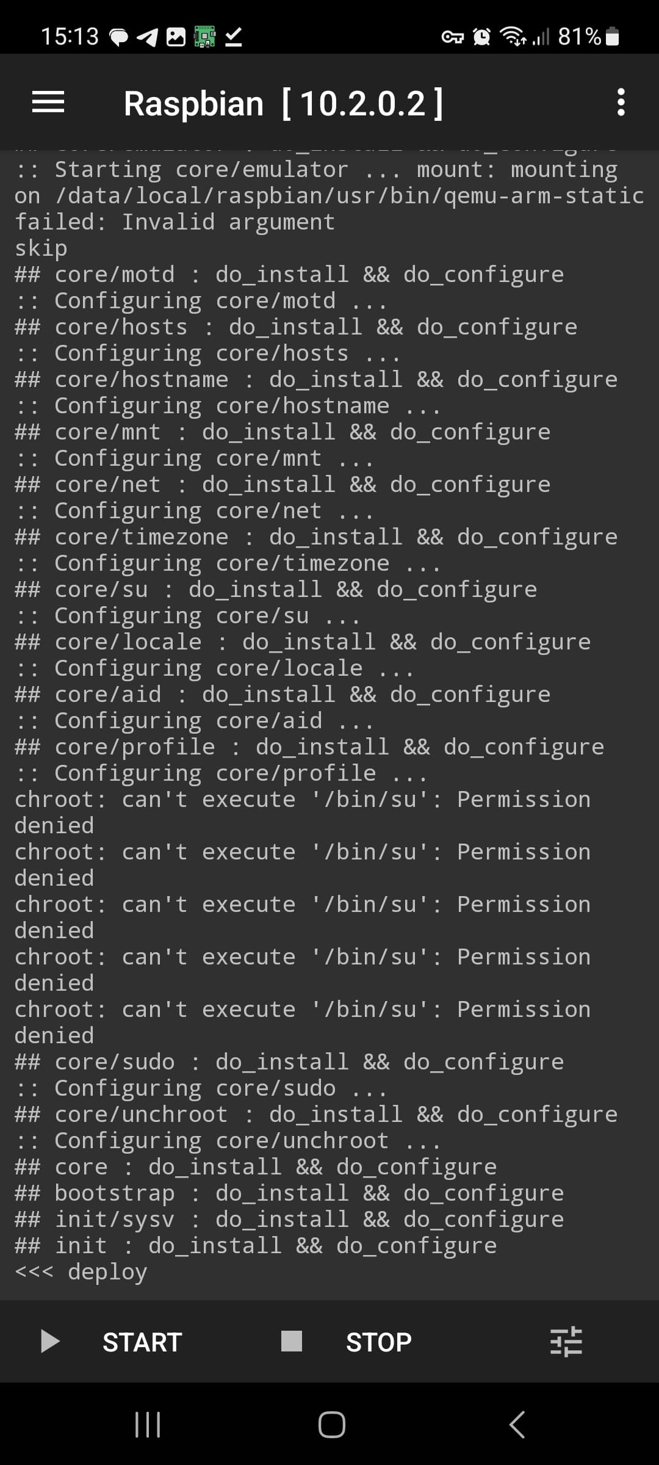Screen dimensions: 659x1465
Task: Open the three-dot overflow menu
Action: 621,102
